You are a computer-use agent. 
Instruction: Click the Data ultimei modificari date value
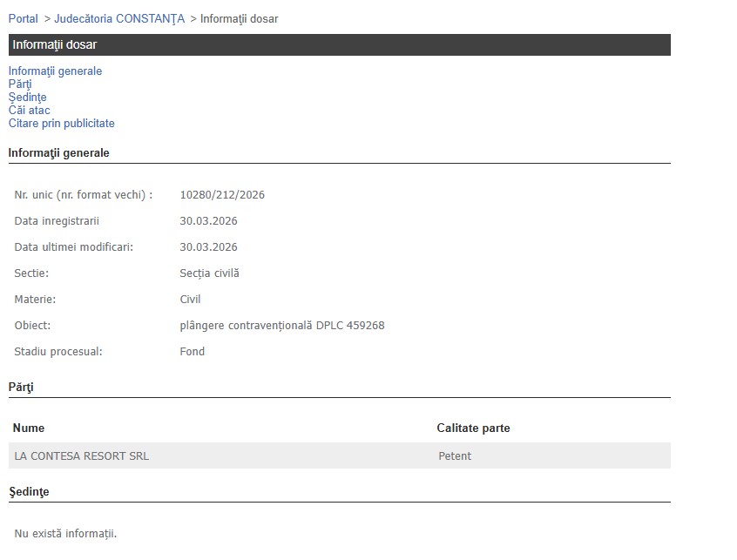click(208, 247)
